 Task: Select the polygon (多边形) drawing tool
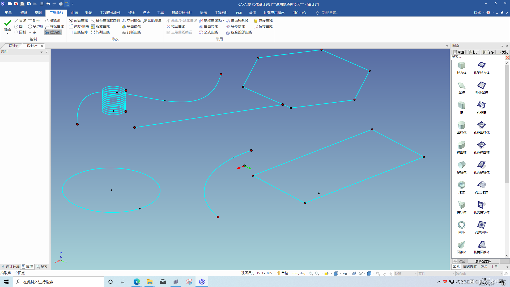point(36,26)
